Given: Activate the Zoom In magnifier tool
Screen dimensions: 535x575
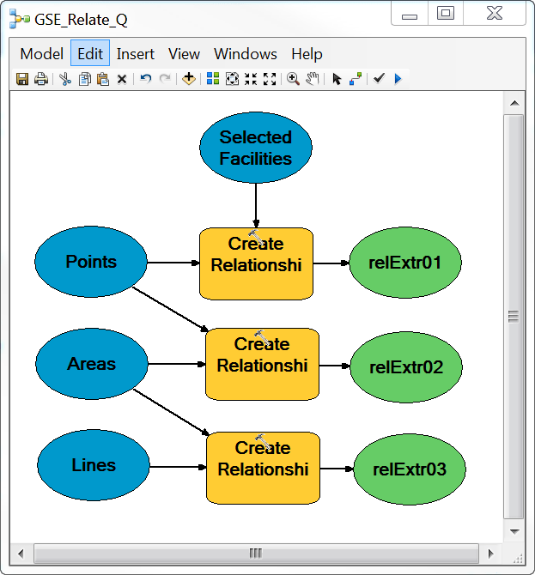Looking at the screenshot, I should point(293,79).
